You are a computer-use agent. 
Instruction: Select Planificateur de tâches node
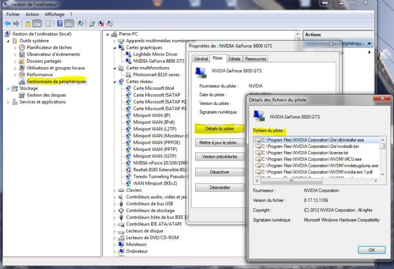[49, 47]
